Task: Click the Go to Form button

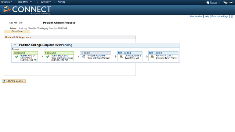Action: 17,32
